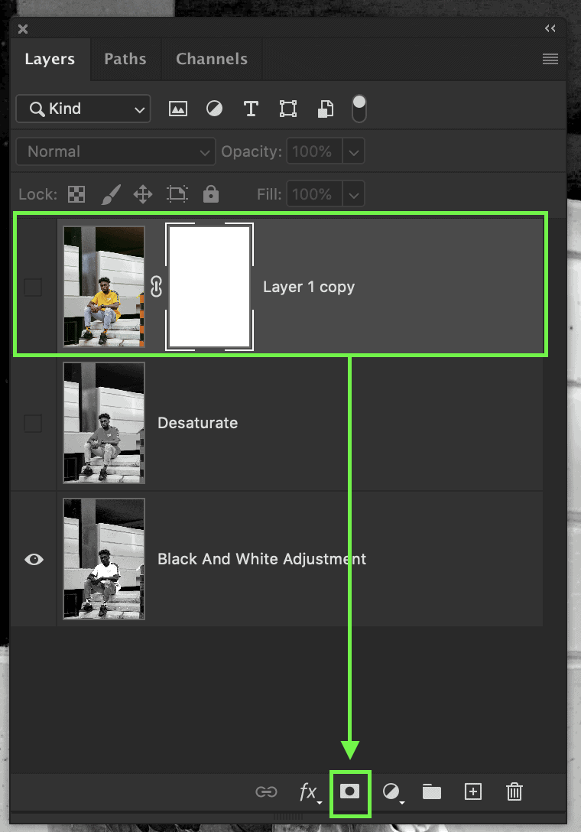Create a new group folder icon
The image size is (581, 832).
[x=432, y=791]
